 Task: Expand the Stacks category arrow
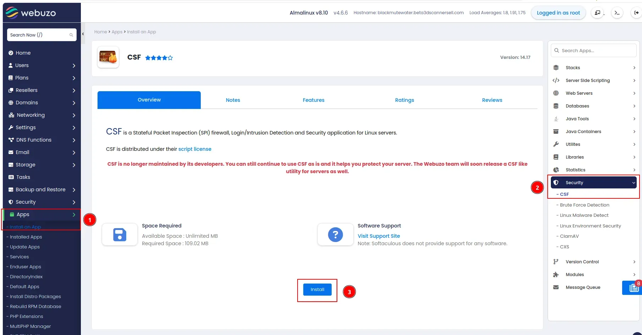click(634, 68)
